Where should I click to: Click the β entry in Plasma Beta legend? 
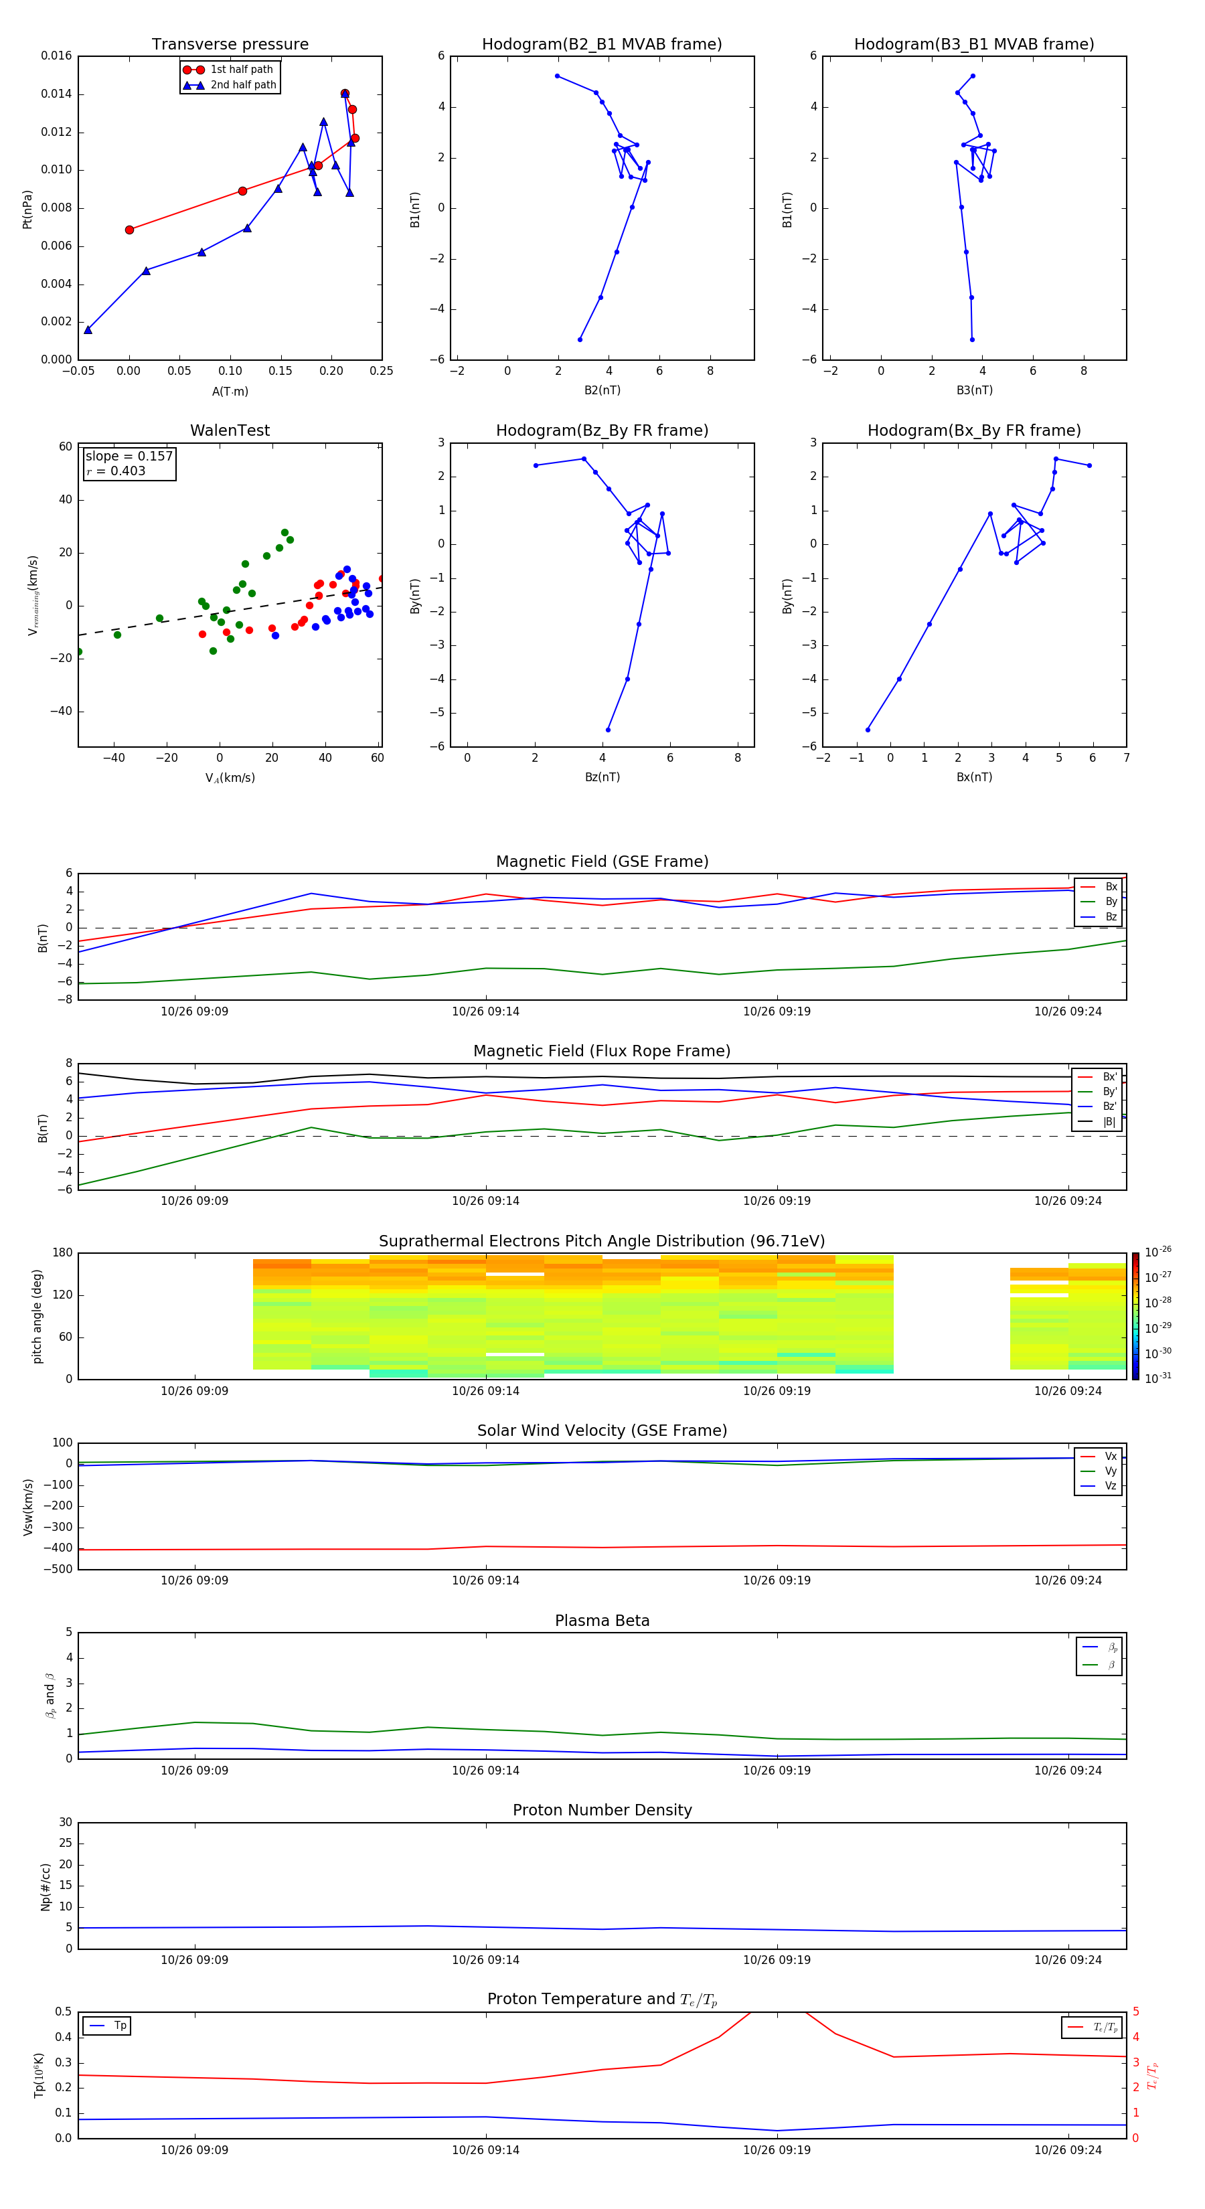[1099, 1665]
